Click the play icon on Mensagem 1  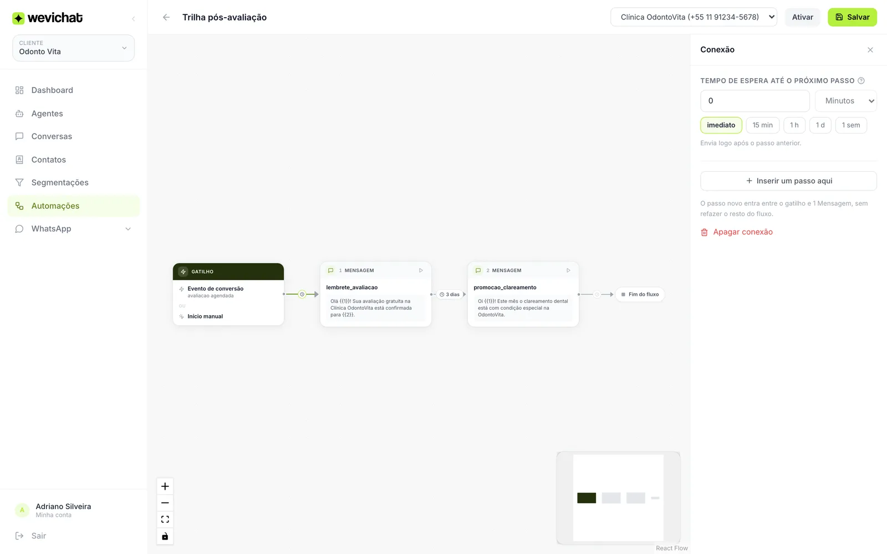click(x=421, y=270)
